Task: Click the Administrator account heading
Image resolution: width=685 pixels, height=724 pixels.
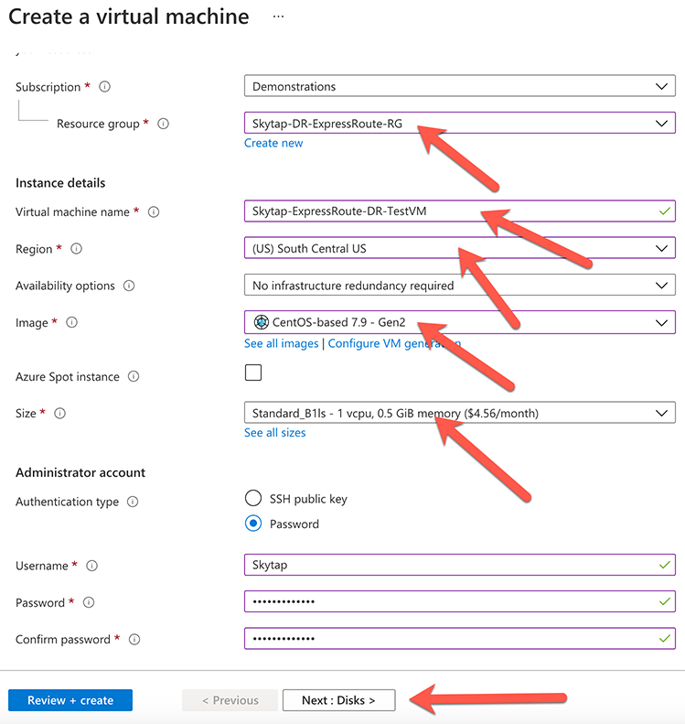Action: pos(80,472)
